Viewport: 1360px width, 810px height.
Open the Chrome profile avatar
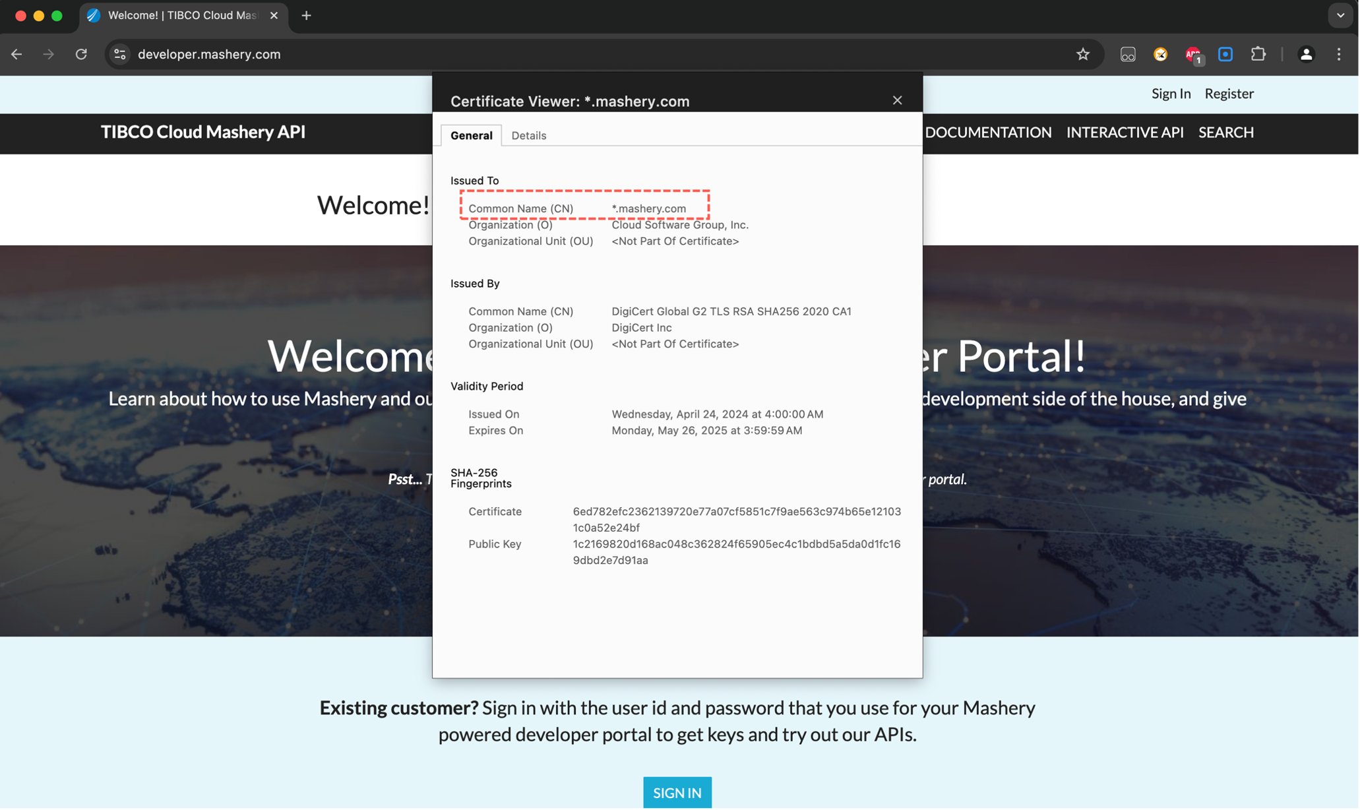[1306, 55]
